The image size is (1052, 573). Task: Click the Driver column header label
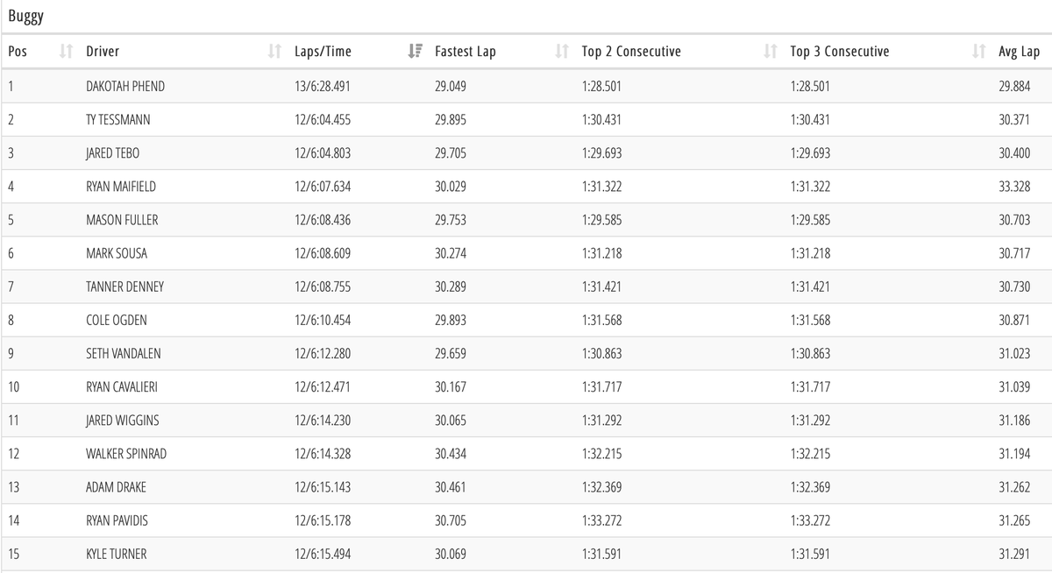[x=103, y=52]
